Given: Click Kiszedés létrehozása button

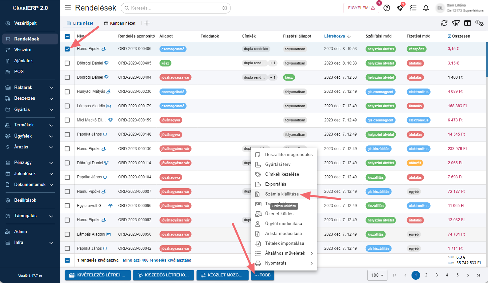Looking at the screenshot, I should [164, 275].
